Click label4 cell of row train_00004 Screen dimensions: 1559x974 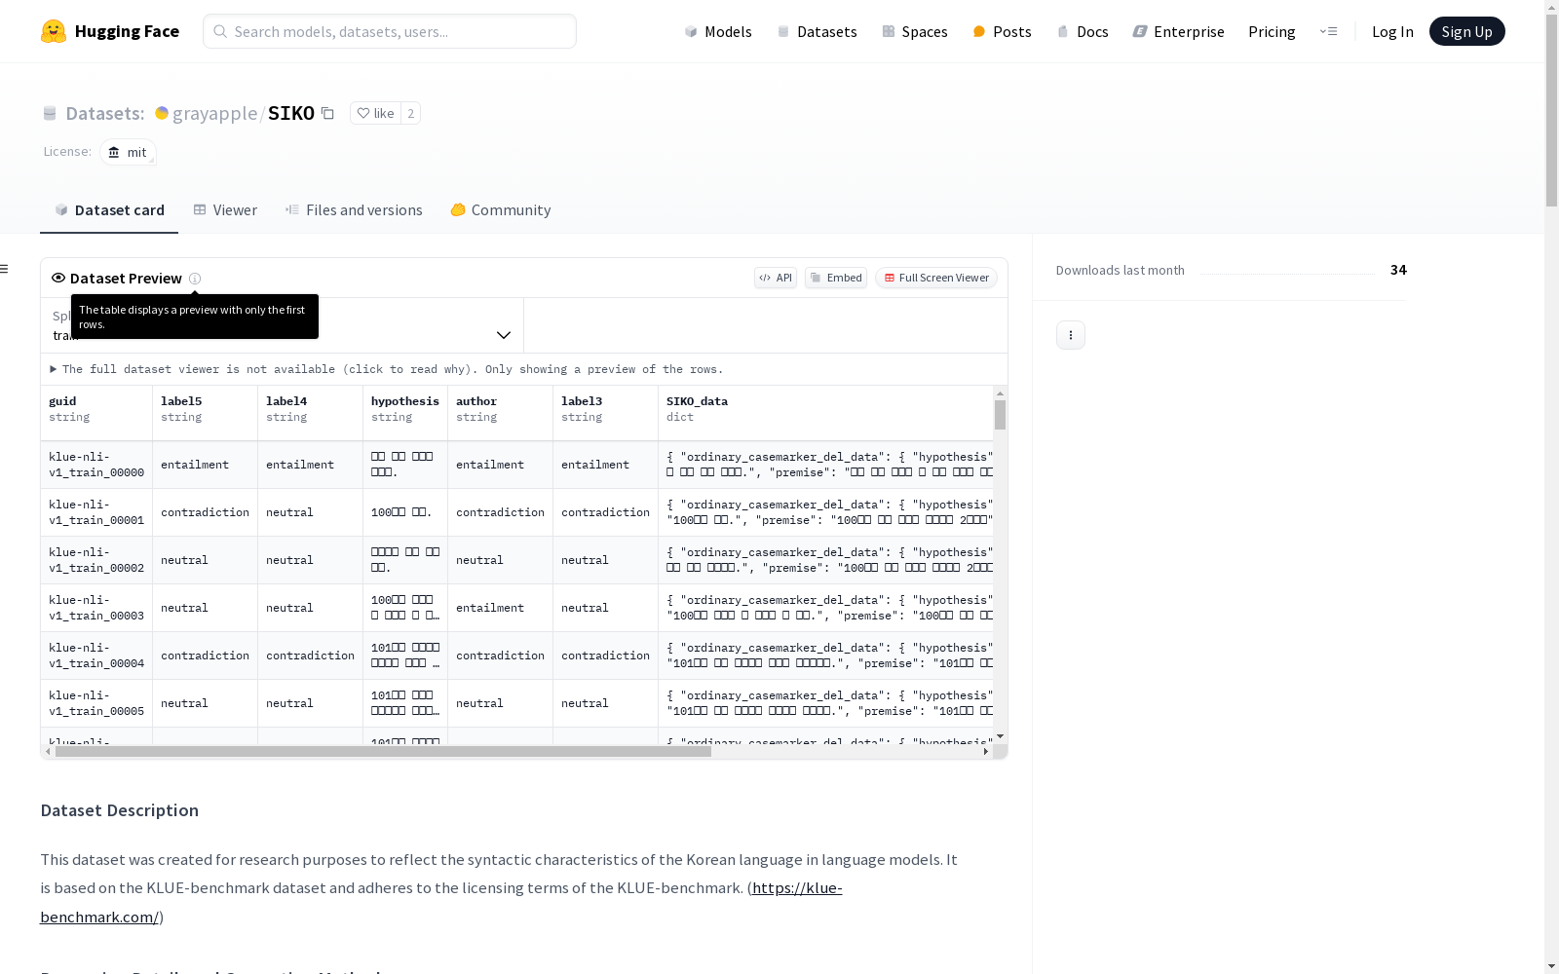pos(311,656)
